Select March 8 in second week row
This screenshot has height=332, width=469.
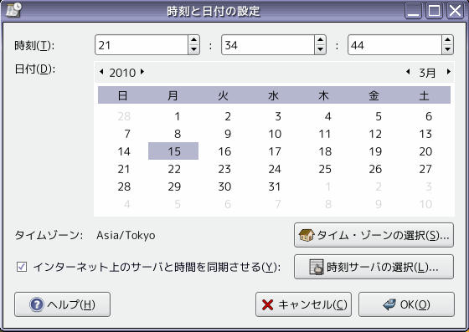click(178, 134)
